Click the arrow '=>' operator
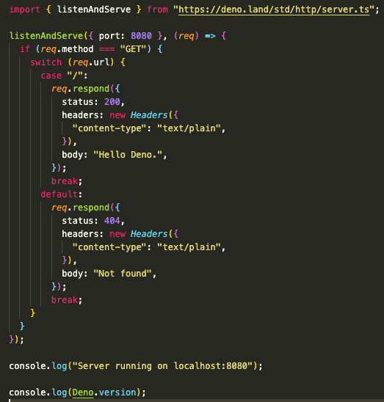This screenshot has height=402, width=384. click(x=210, y=36)
